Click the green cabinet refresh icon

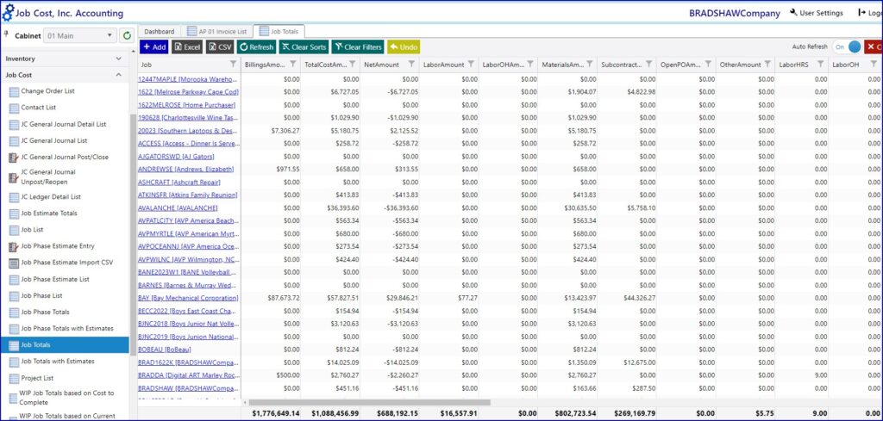tap(128, 35)
